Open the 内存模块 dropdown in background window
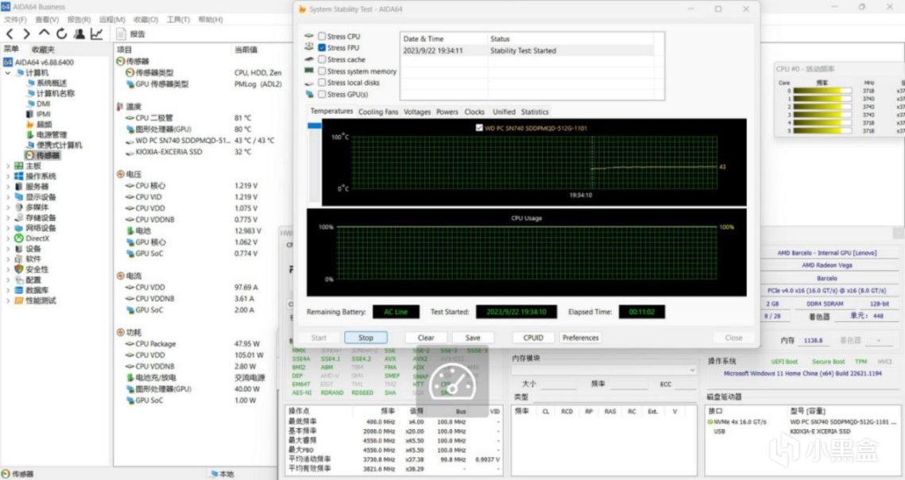Image resolution: width=905 pixels, height=480 pixels. coord(604,370)
